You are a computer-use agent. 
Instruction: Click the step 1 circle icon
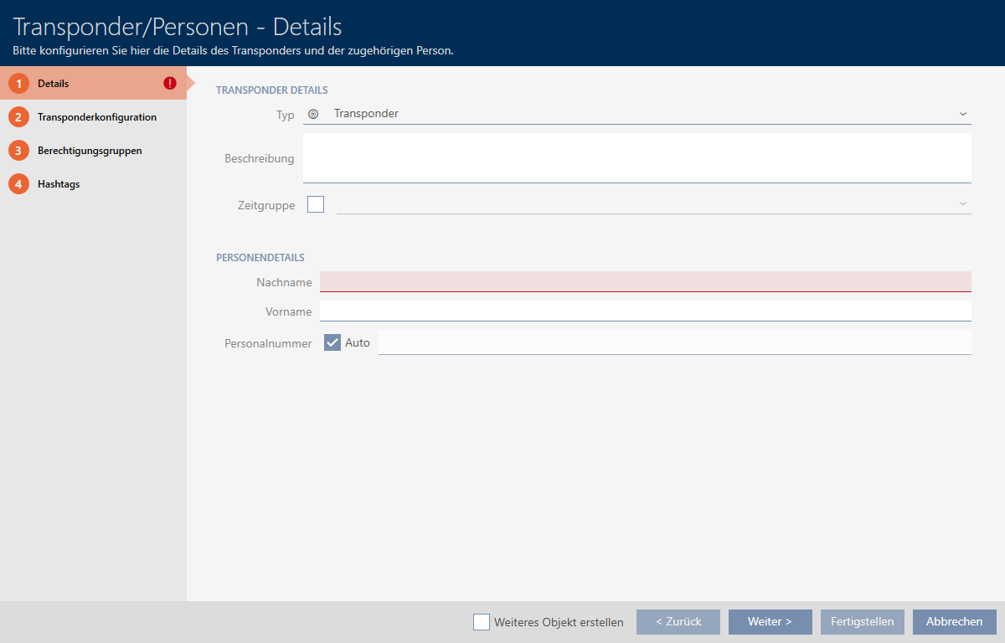pos(18,84)
